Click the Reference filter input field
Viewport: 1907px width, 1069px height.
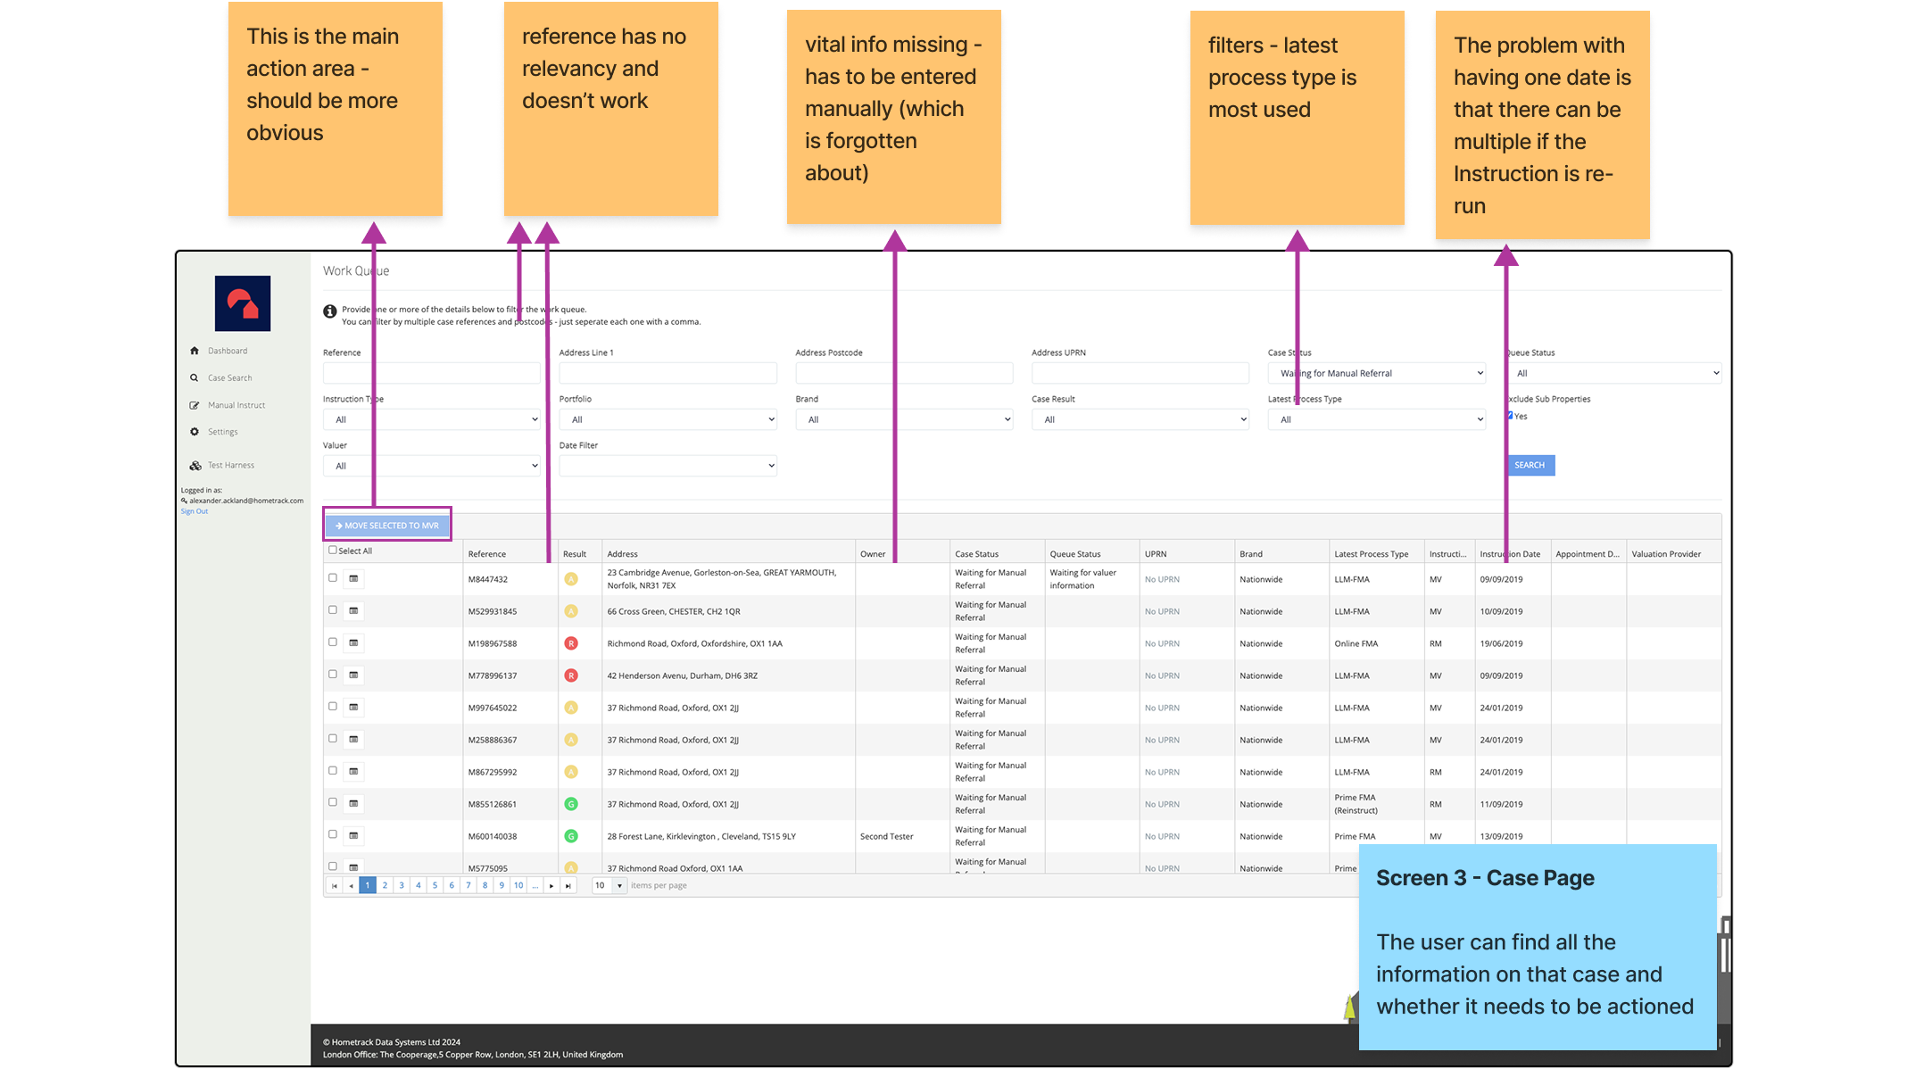point(431,373)
